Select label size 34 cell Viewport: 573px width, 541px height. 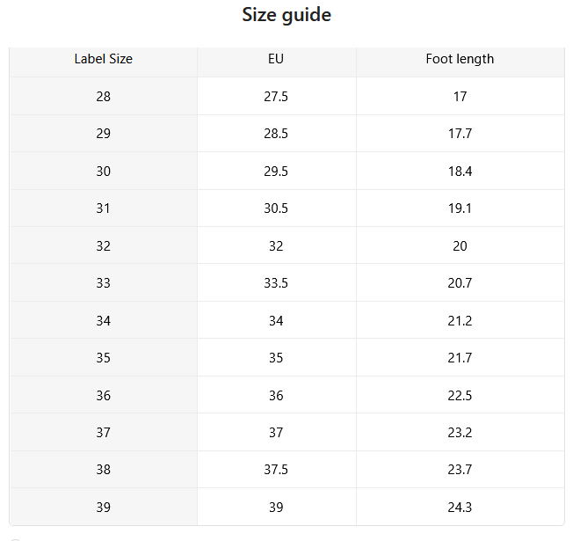104,321
